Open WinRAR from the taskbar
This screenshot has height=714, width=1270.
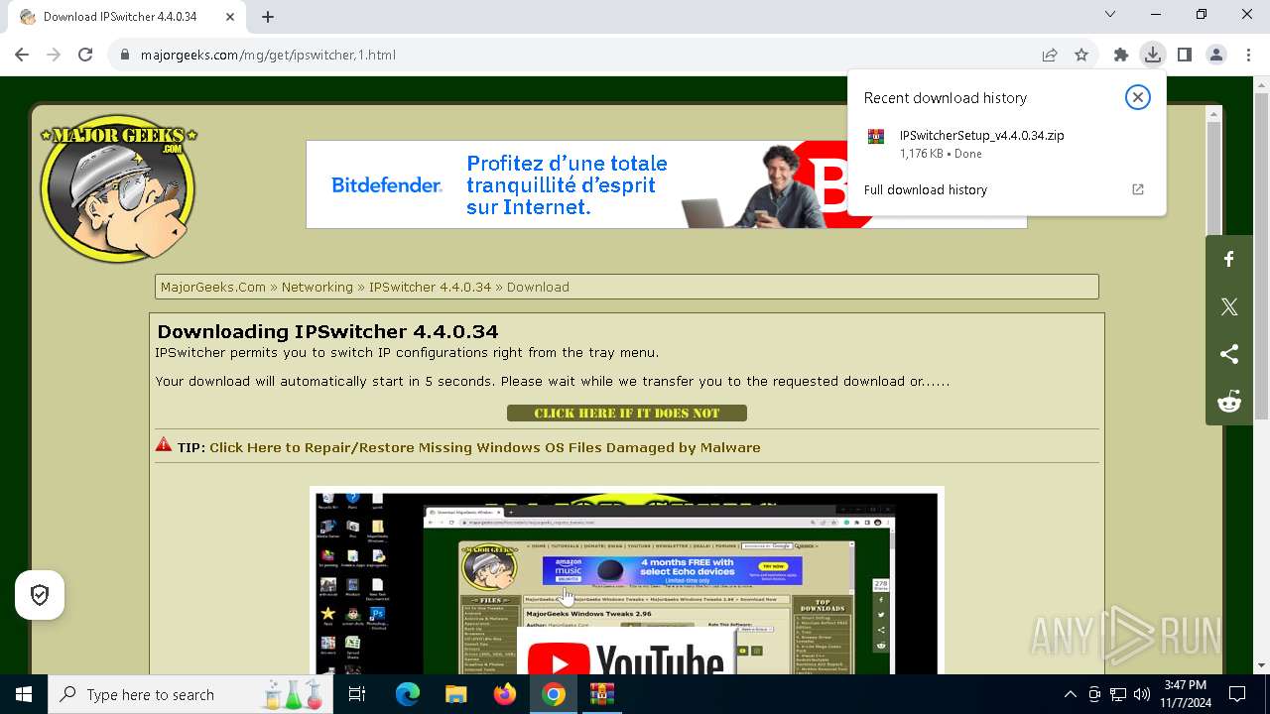[602, 694]
